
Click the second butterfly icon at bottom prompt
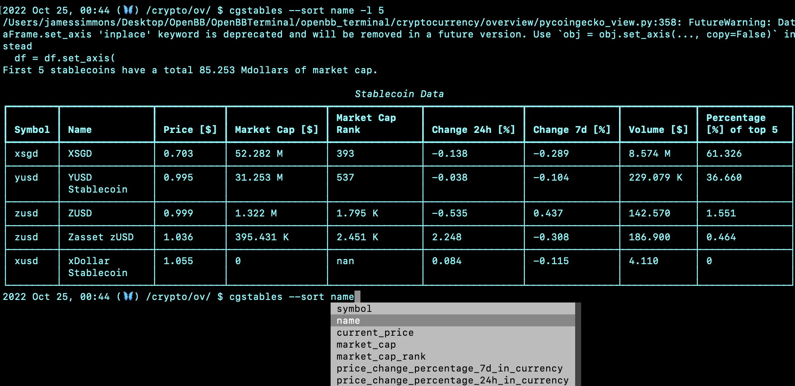pyautogui.click(x=127, y=296)
